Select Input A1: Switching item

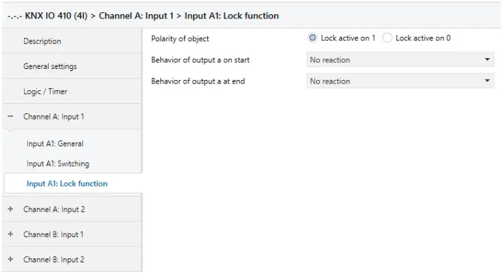coord(57,164)
